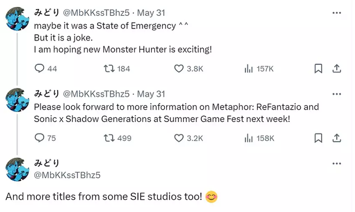Open the avatar beside the SIE studios tweet
355x212 pixels.
point(17,170)
